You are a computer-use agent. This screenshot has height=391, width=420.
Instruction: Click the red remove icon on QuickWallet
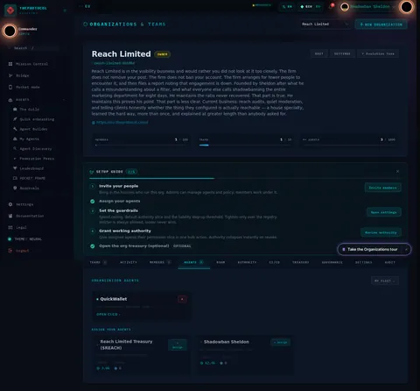(182, 299)
